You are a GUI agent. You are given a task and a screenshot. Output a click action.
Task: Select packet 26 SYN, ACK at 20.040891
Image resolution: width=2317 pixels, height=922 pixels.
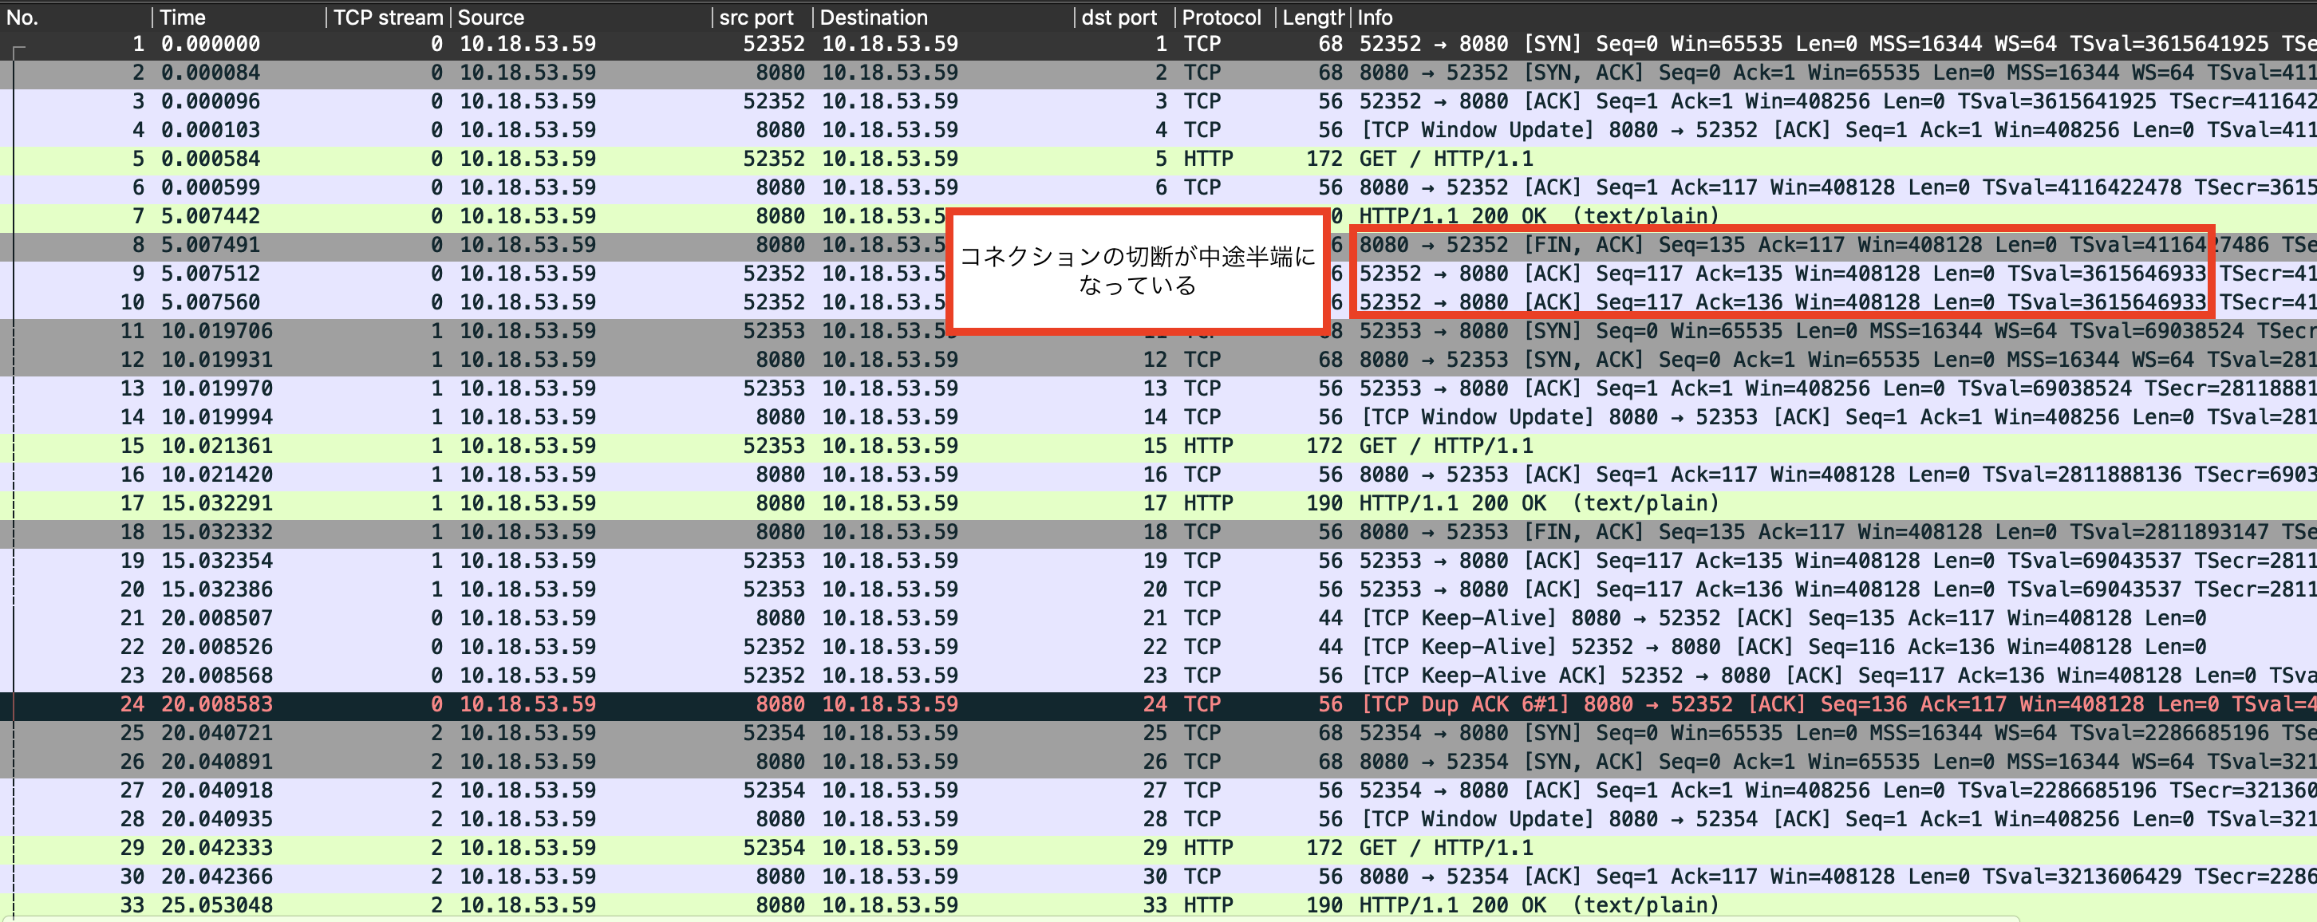pyautogui.click(x=1158, y=762)
